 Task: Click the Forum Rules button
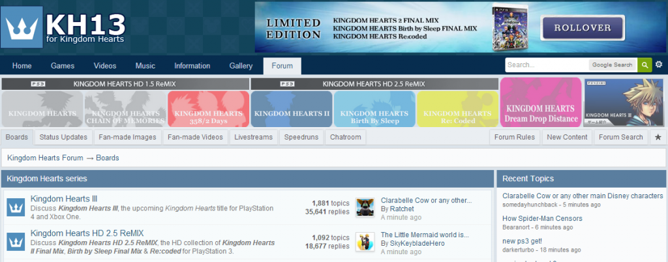click(x=515, y=137)
